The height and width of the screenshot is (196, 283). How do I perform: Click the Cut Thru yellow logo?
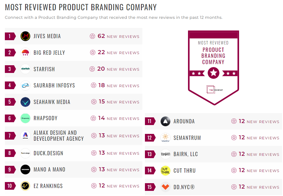165,171
